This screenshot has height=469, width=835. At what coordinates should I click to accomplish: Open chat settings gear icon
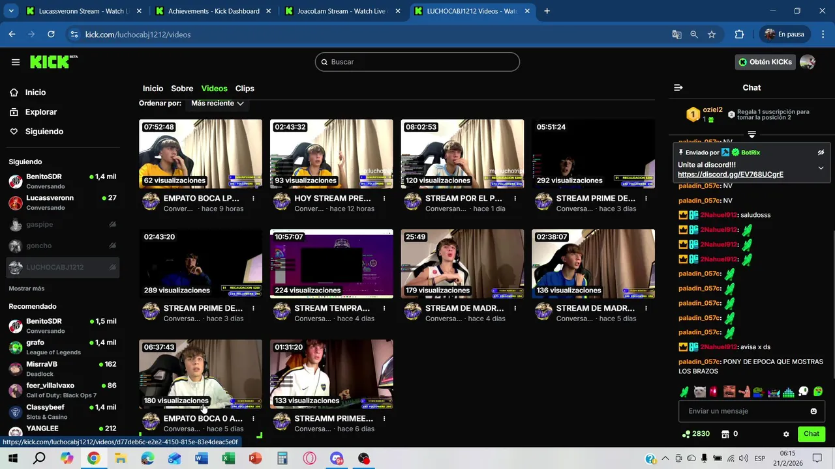786,434
